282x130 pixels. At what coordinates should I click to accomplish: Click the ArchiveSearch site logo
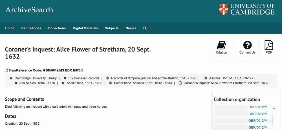pos(29,10)
